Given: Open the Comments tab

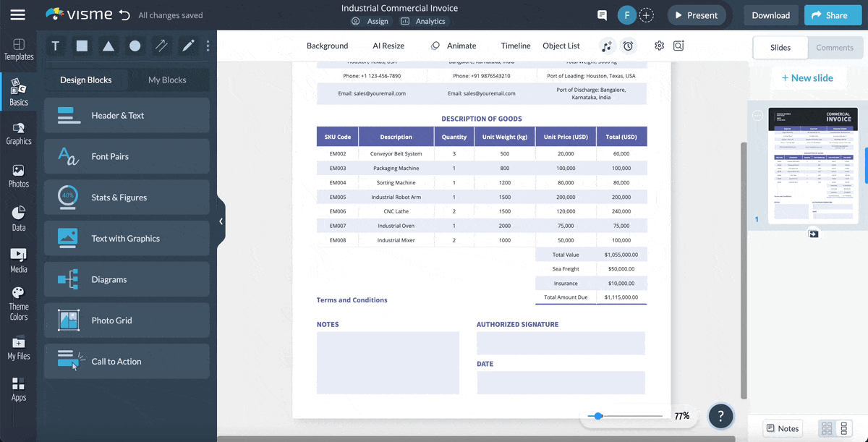Looking at the screenshot, I should point(835,47).
